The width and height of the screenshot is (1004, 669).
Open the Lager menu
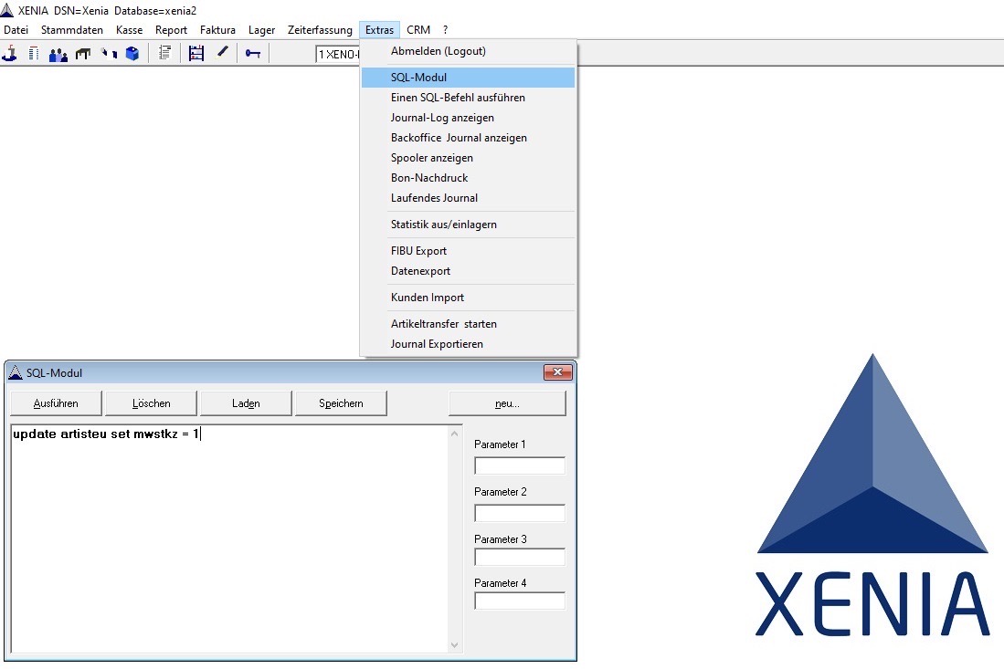pyautogui.click(x=262, y=29)
